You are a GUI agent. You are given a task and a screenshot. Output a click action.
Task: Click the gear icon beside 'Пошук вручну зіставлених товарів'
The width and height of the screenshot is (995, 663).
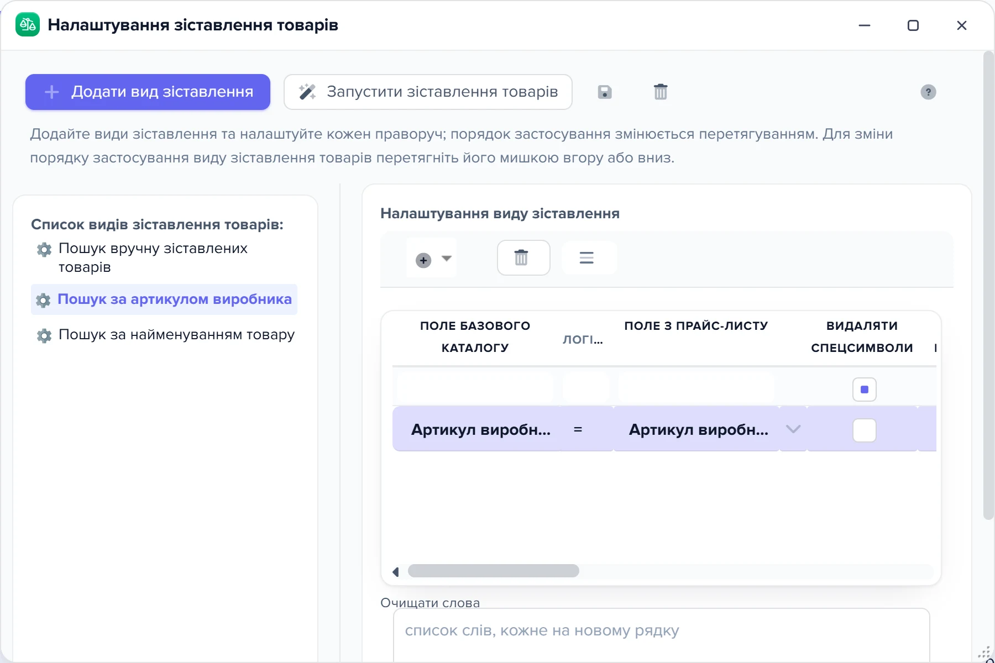44,249
